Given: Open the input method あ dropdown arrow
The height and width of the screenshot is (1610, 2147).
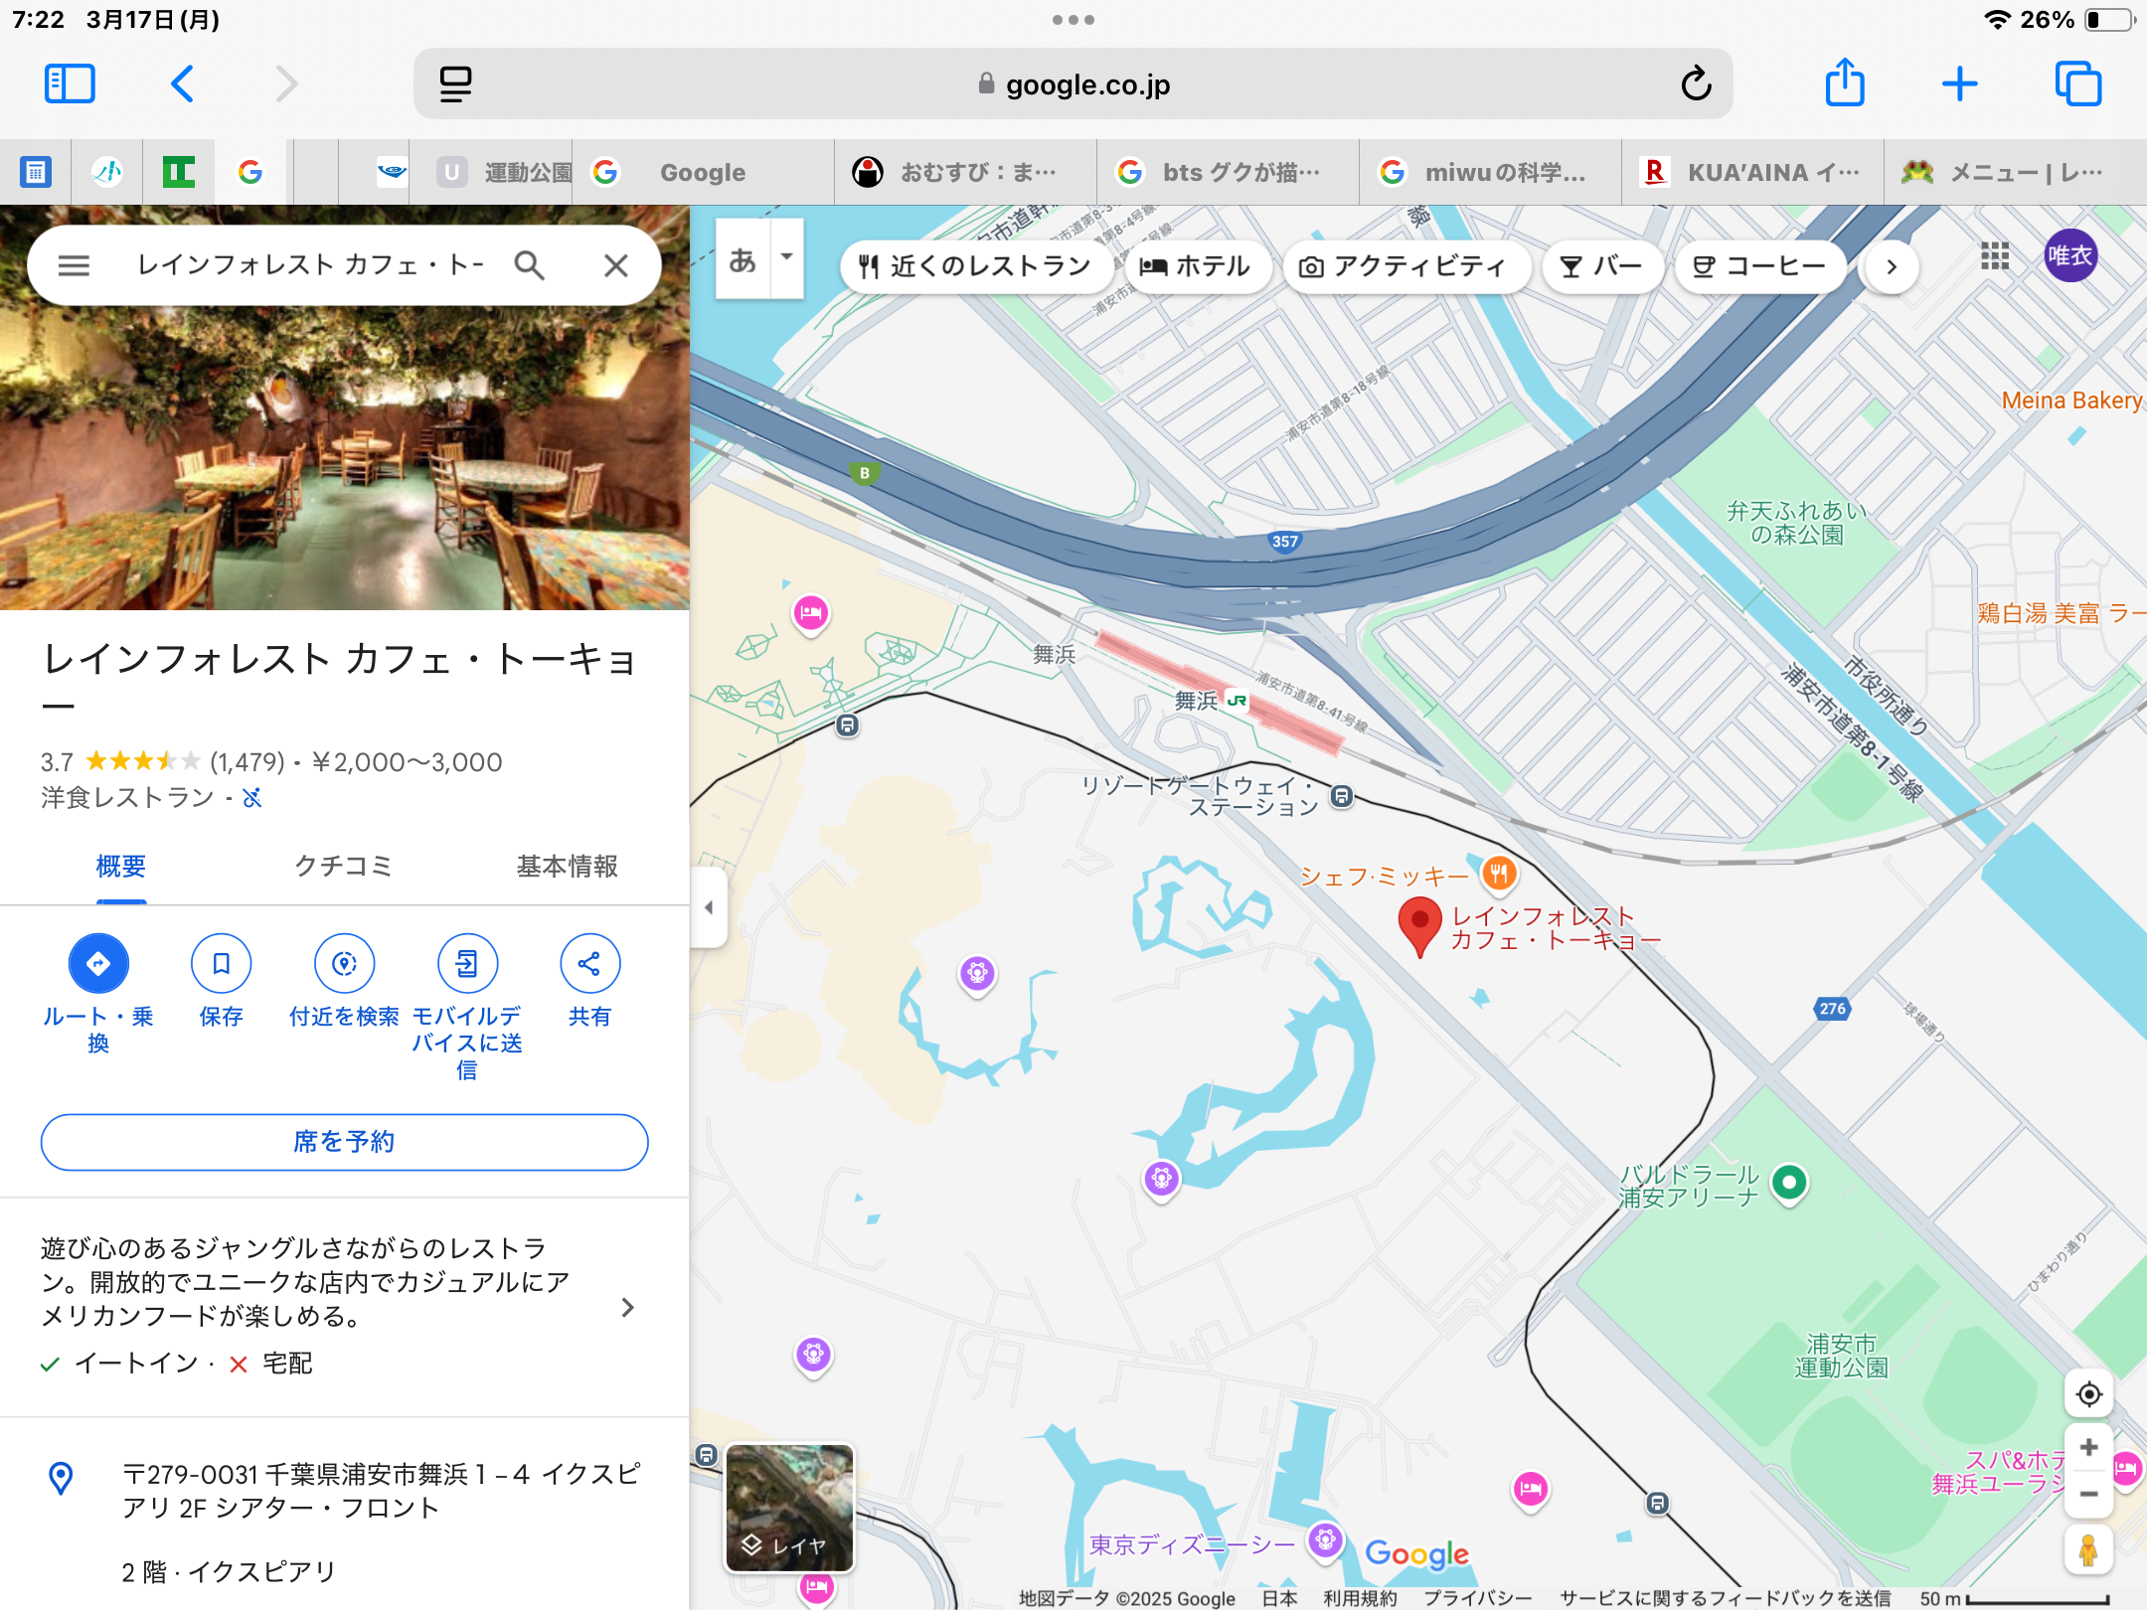Looking at the screenshot, I should 786,257.
